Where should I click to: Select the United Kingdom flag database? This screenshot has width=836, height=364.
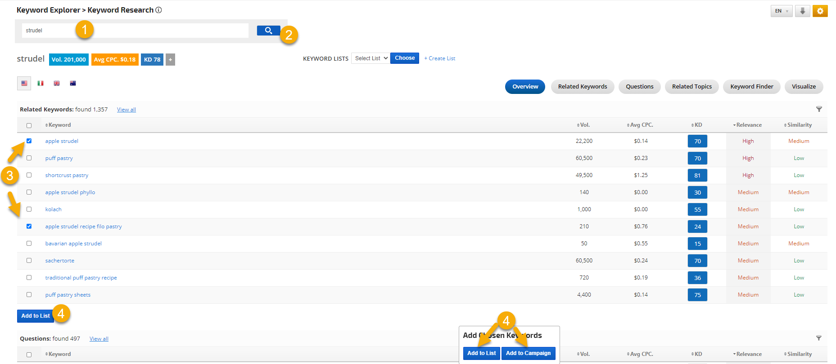click(57, 83)
